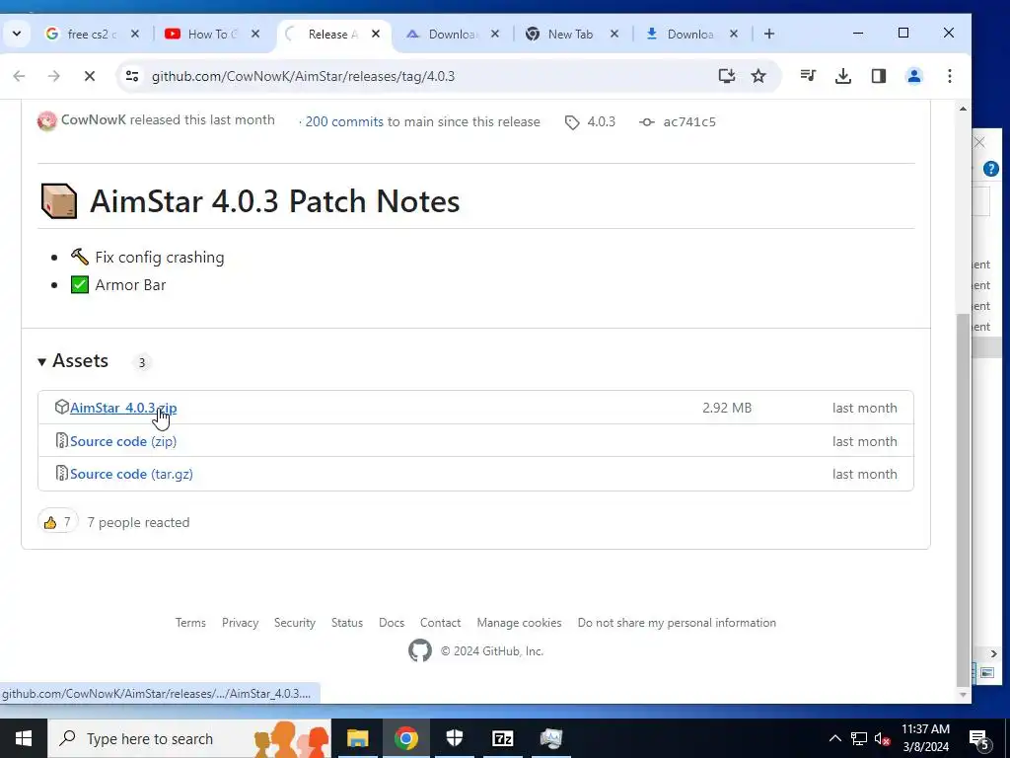The image size is (1010, 758).
Task: Open the network tray icon
Action: pyautogui.click(x=859, y=738)
